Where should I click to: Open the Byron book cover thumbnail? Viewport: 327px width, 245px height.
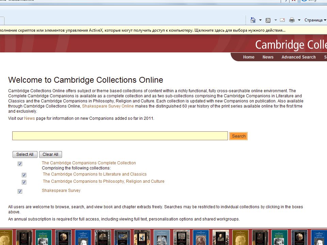point(142,238)
